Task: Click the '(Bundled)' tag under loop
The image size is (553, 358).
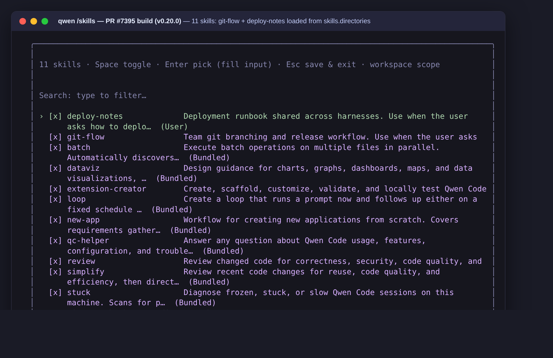Action: pyautogui.click(x=172, y=210)
